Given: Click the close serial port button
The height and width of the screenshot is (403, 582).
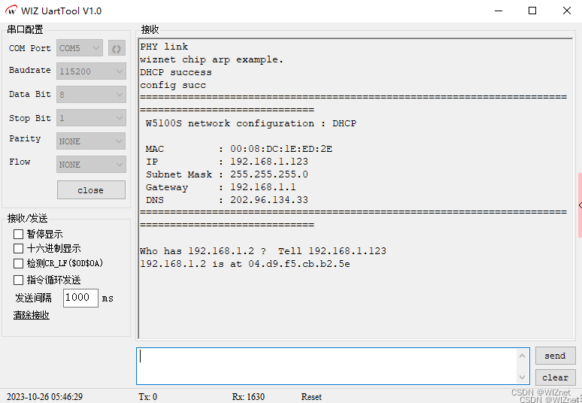Looking at the screenshot, I should pyautogui.click(x=91, y=190).
